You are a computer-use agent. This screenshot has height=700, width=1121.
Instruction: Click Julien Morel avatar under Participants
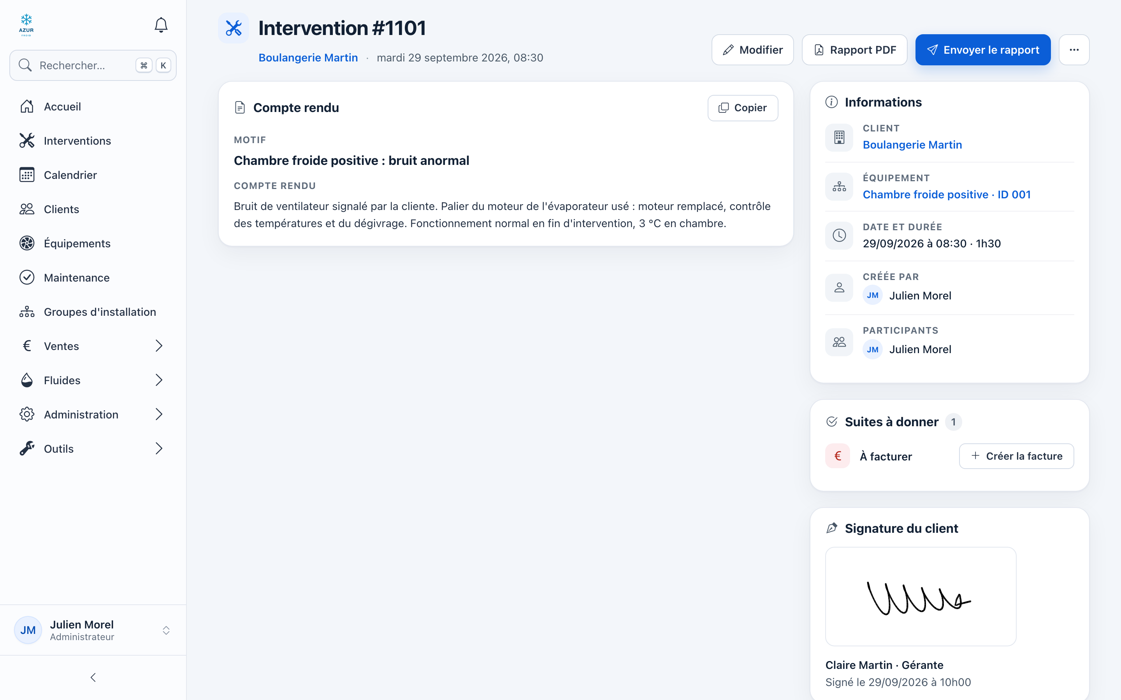tap(873, 350)
